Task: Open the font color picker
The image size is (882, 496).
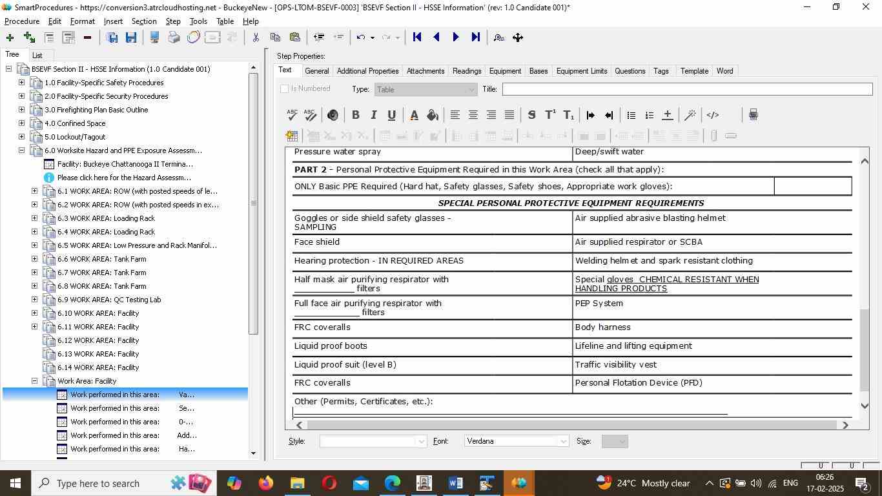Action: pos(415,115)
